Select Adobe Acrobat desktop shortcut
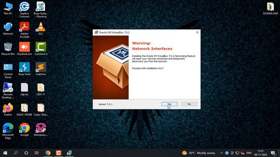Screen dimensions: 280x157 24,30
